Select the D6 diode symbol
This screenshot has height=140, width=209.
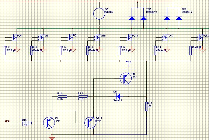coord(118,96)
